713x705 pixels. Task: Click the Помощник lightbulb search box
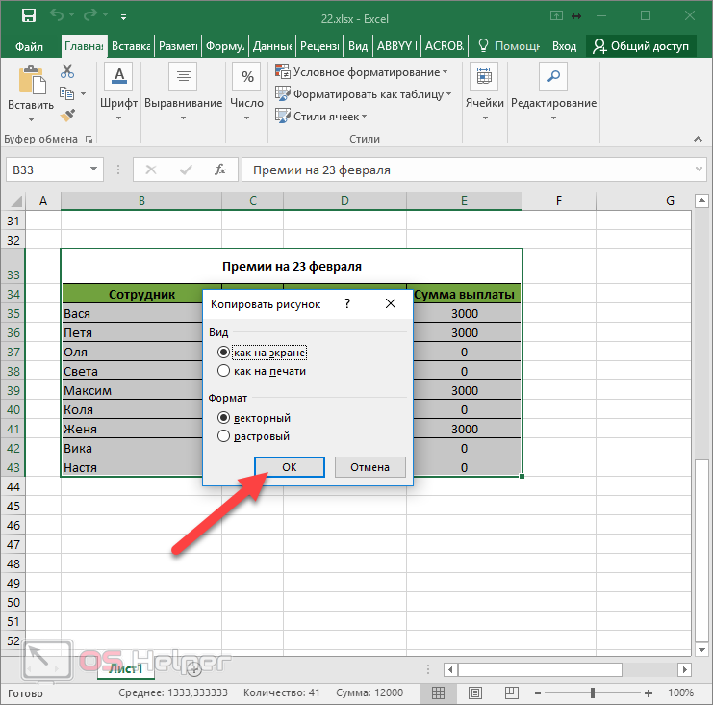(x=509, y=46)
